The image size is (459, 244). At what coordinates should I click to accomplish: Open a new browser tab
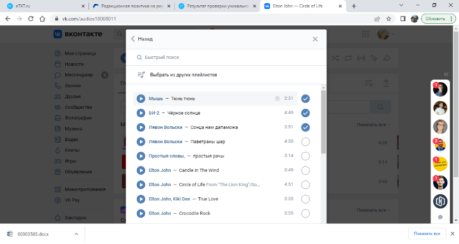pos(354,6)
